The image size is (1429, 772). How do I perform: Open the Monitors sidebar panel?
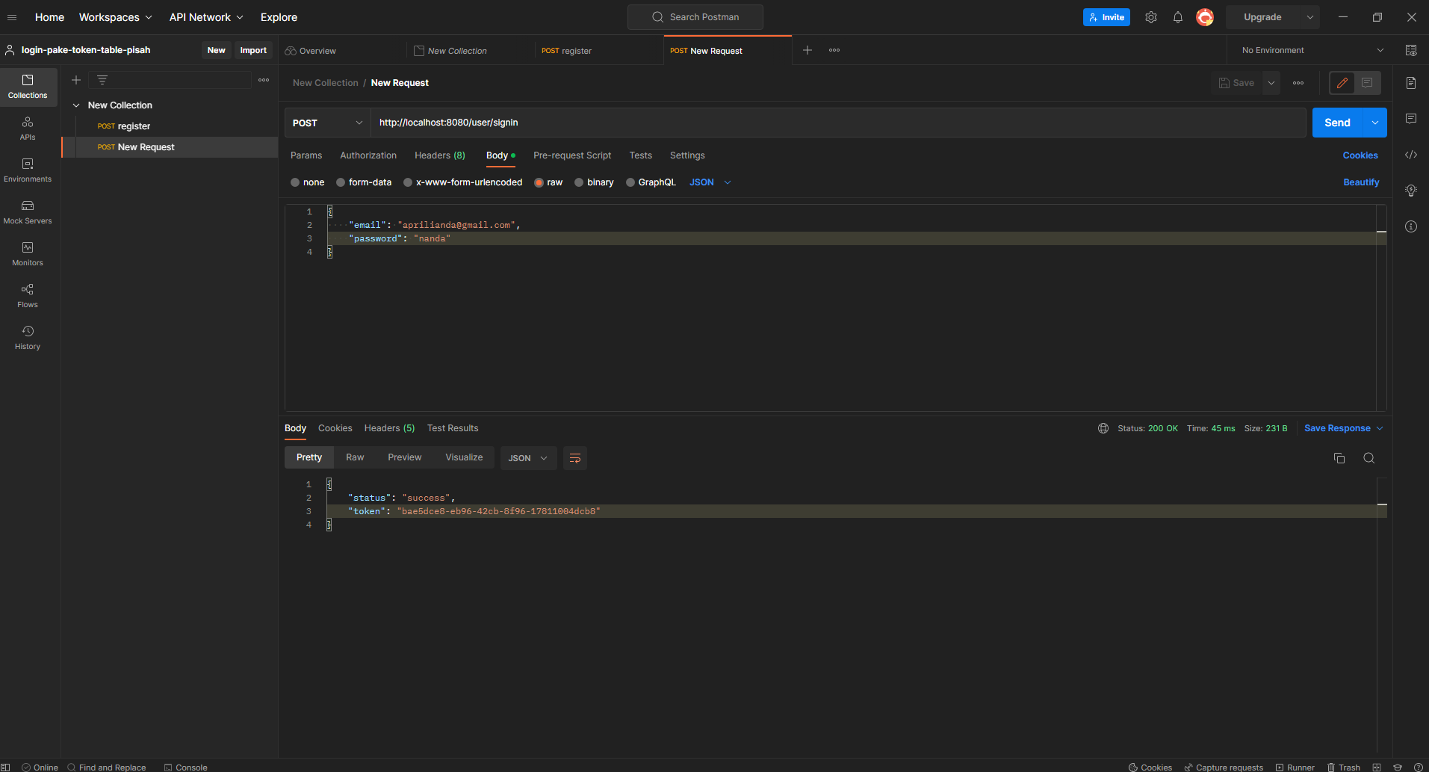coord(28,254)
